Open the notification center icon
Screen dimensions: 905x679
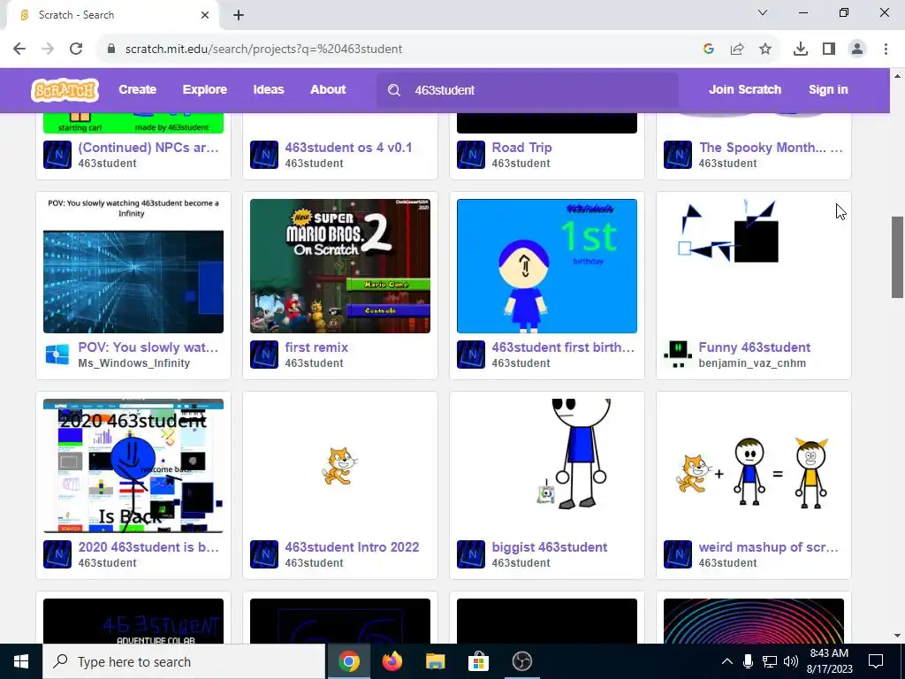(876, 661)
